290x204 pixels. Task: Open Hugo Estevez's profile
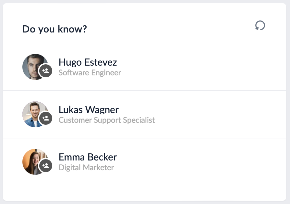[x=88, y=62]
